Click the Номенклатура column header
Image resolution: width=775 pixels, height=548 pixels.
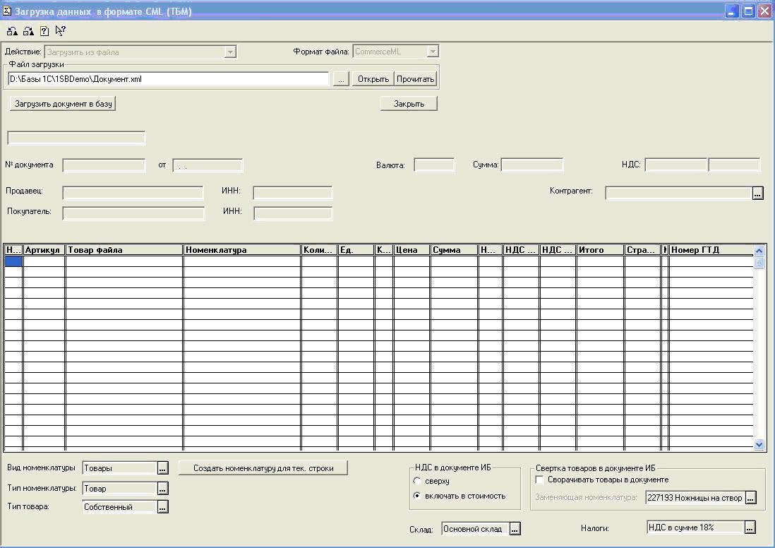pos(241,250)
